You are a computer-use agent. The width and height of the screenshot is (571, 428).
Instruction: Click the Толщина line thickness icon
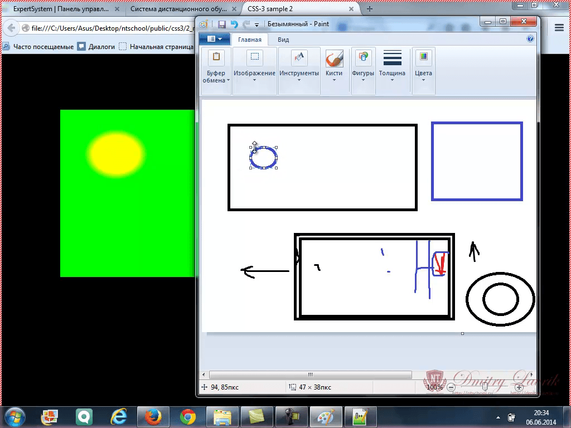[x=392, y=57]
